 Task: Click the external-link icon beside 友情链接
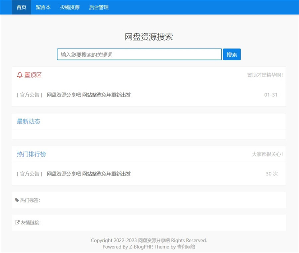[x=17, y=223]
